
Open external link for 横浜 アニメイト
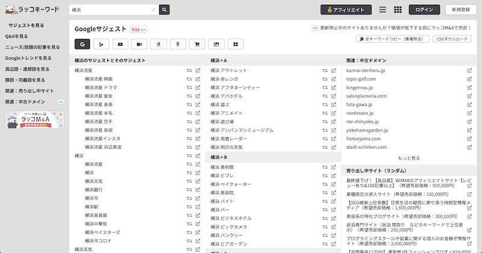coord(334,113)
